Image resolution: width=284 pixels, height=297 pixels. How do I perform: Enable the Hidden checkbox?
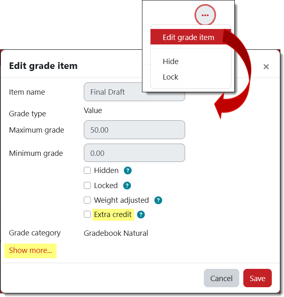click(87, 171)
